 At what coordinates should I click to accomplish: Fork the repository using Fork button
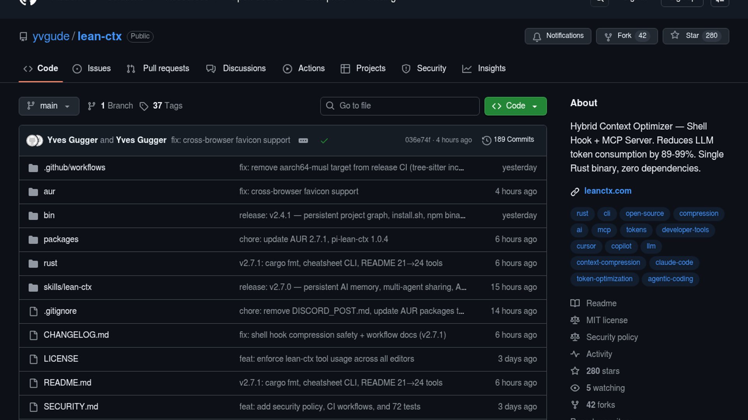626,36
